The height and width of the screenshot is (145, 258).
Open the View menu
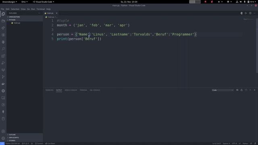(23, 9)
